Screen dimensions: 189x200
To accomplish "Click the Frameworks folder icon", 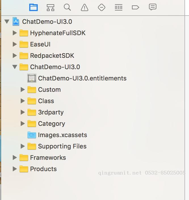I will pos(24,158).
